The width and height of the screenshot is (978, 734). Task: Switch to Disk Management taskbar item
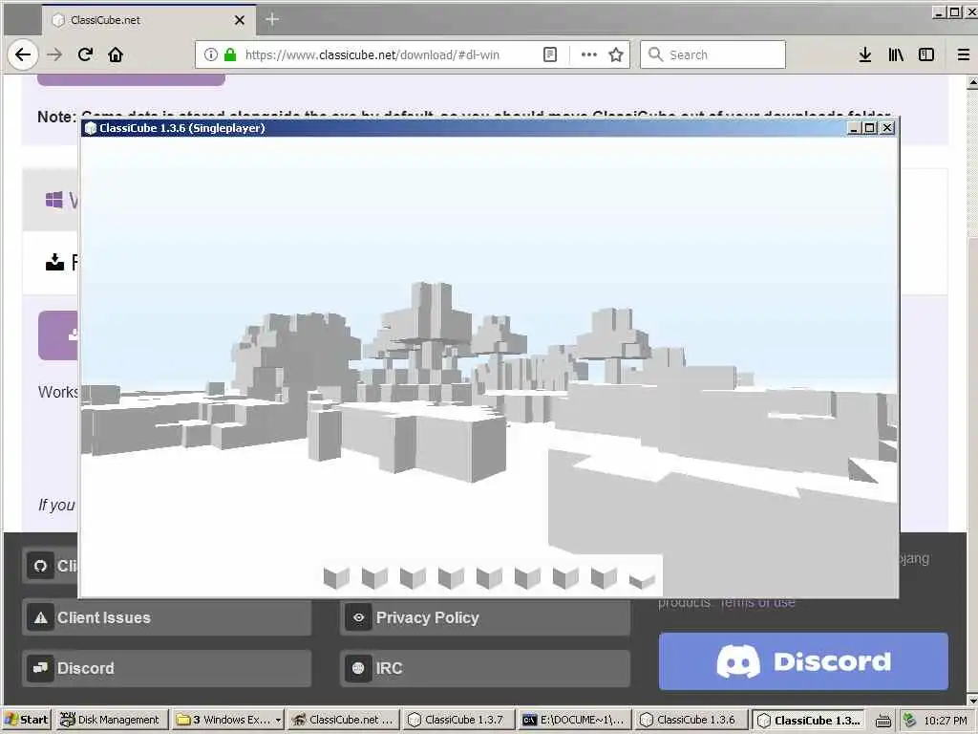[111, 720]
